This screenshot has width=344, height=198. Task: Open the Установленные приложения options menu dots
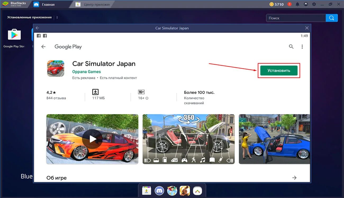point(57,17)
